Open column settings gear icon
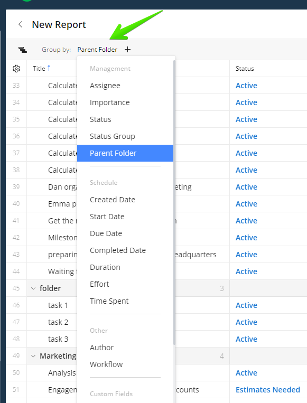The width and height of the screenshot is (307, 403). 16,69
